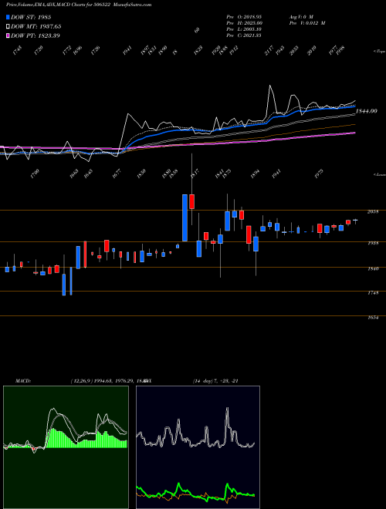Click the dark blue ADX indicator chart panel
Screen dimensions: 386x509
click(x=198, y=447)
